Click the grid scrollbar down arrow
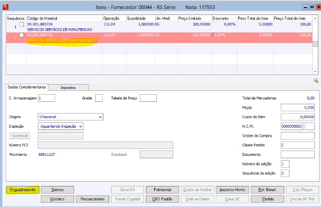The image size is (321, 207). [315, 71]
